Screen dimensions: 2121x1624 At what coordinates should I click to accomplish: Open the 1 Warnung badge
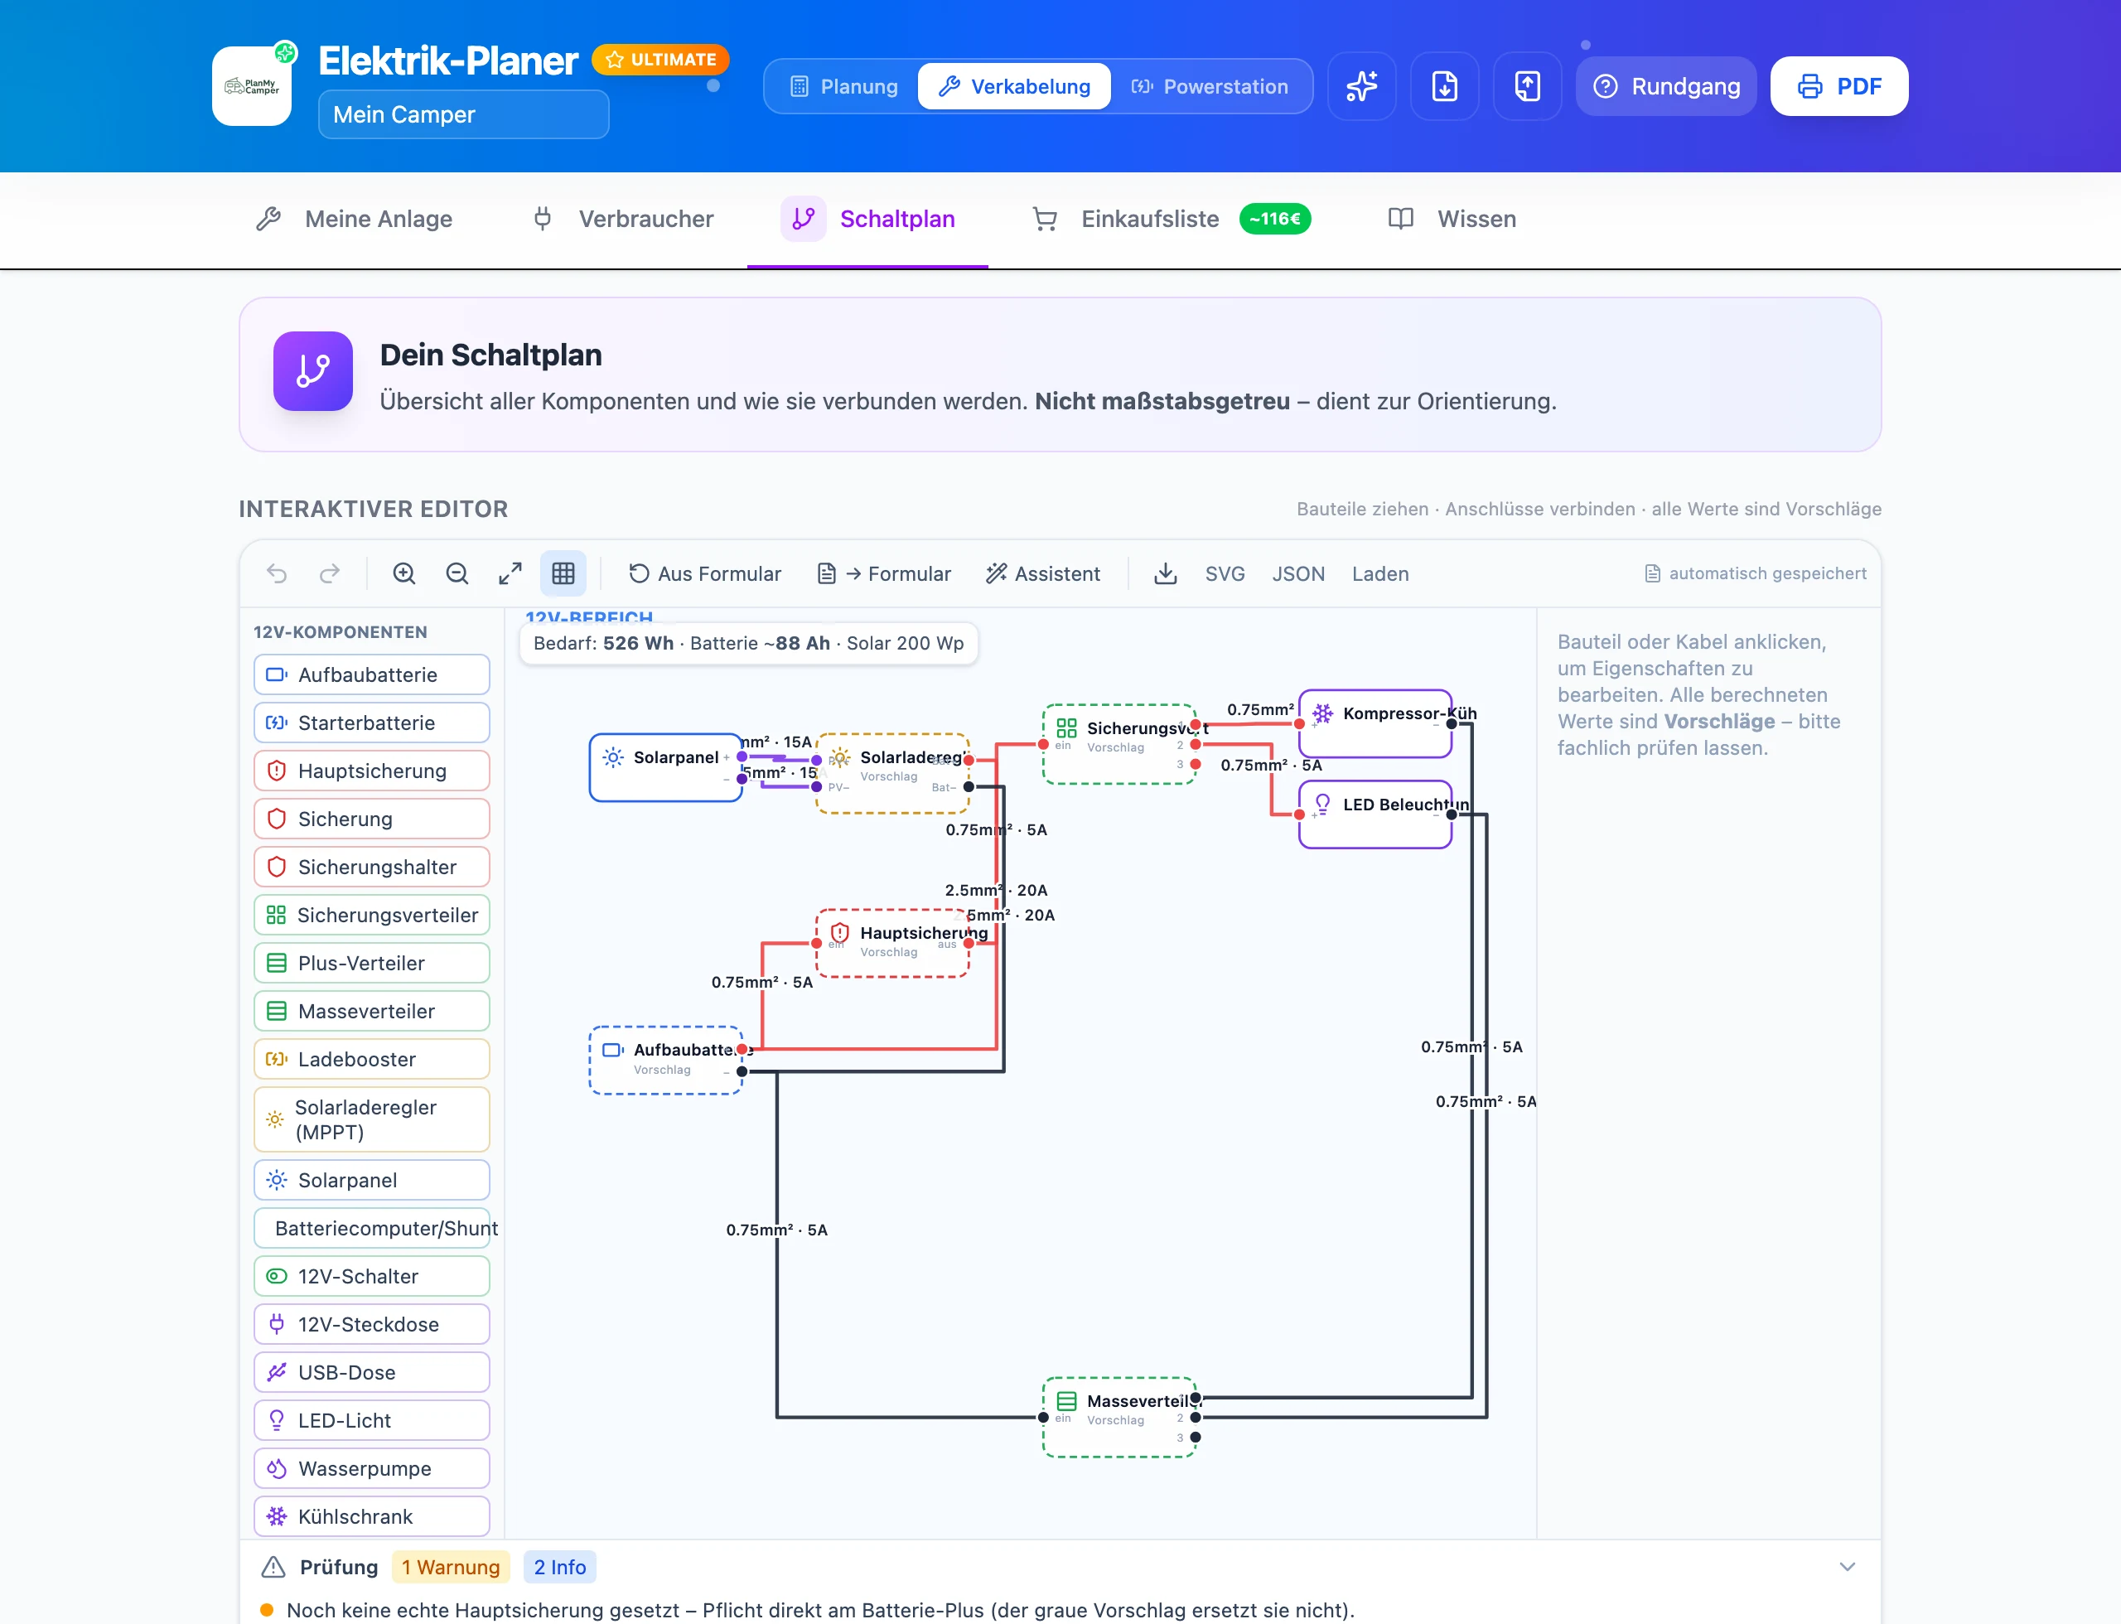pos(451,1567)
